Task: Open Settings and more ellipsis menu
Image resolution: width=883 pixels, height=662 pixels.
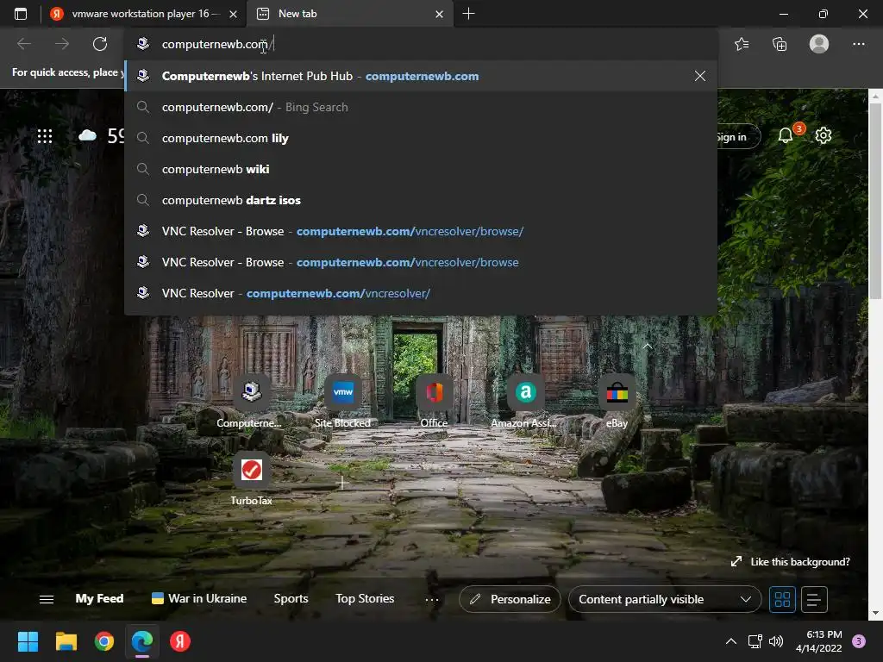Action: tap(858, 44)
